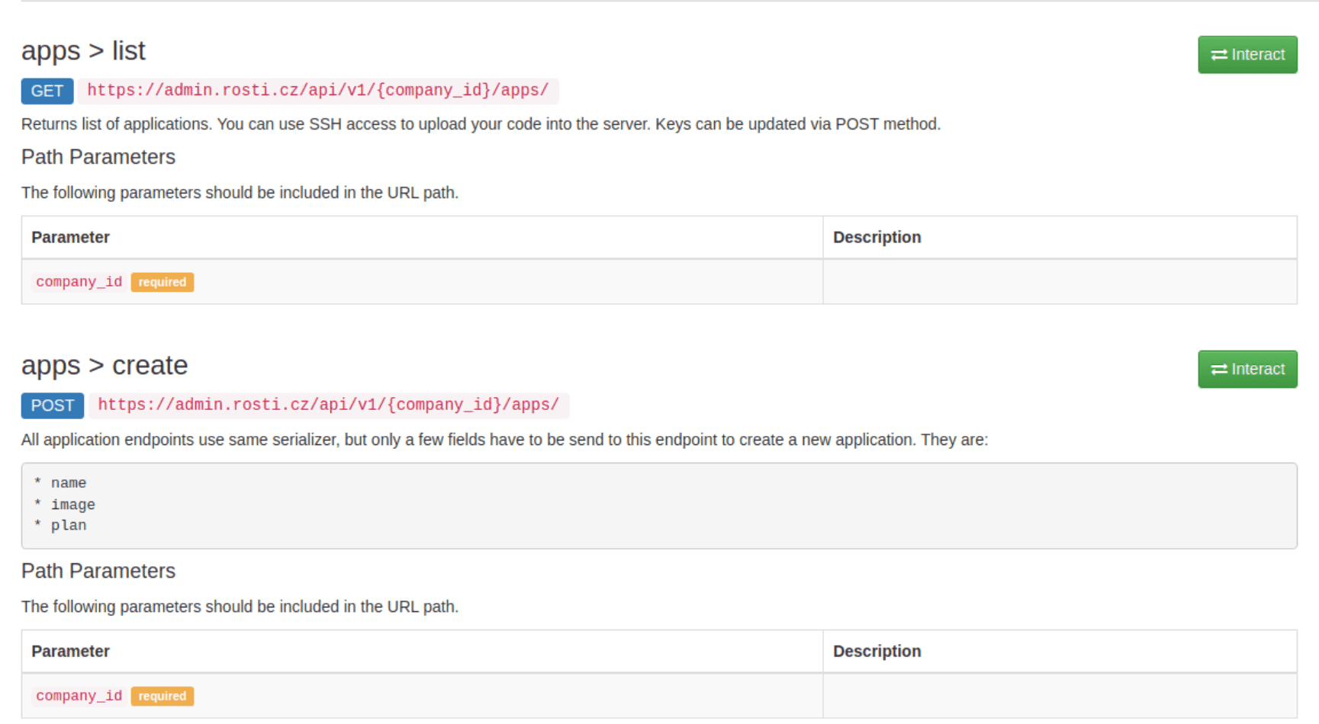
Task: Click Path Parameters heading under apps create
Action: click(98, 571)
